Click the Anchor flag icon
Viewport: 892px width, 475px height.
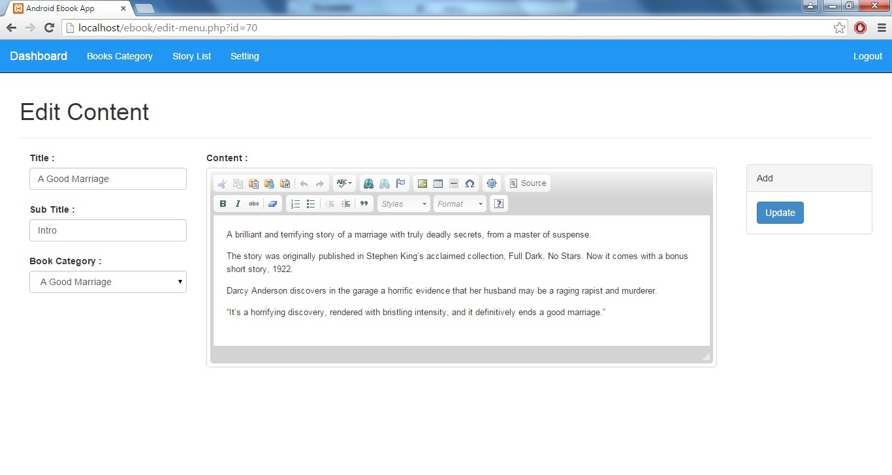[401, 183]
